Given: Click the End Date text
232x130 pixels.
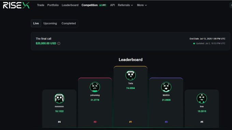Looking at the screenshot, I should pos(207,39).
